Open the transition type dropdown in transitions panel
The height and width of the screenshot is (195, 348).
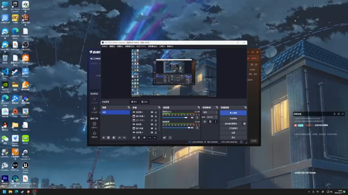(x=210, y=112)
